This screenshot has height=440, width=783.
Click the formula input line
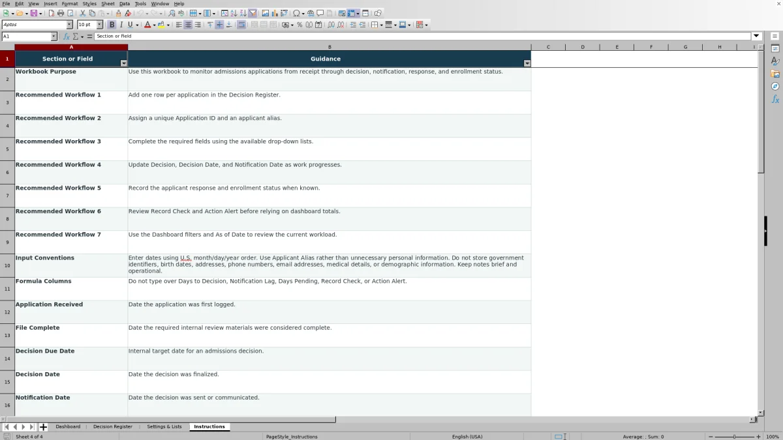point(423,37)
